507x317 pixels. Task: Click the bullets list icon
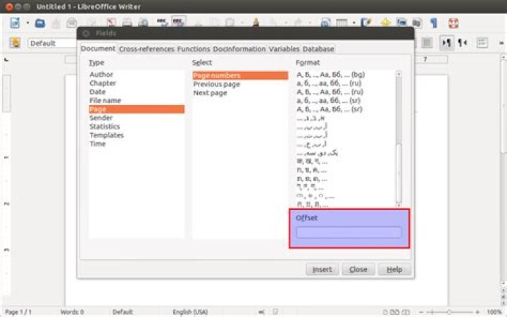[x=482, y=43]
